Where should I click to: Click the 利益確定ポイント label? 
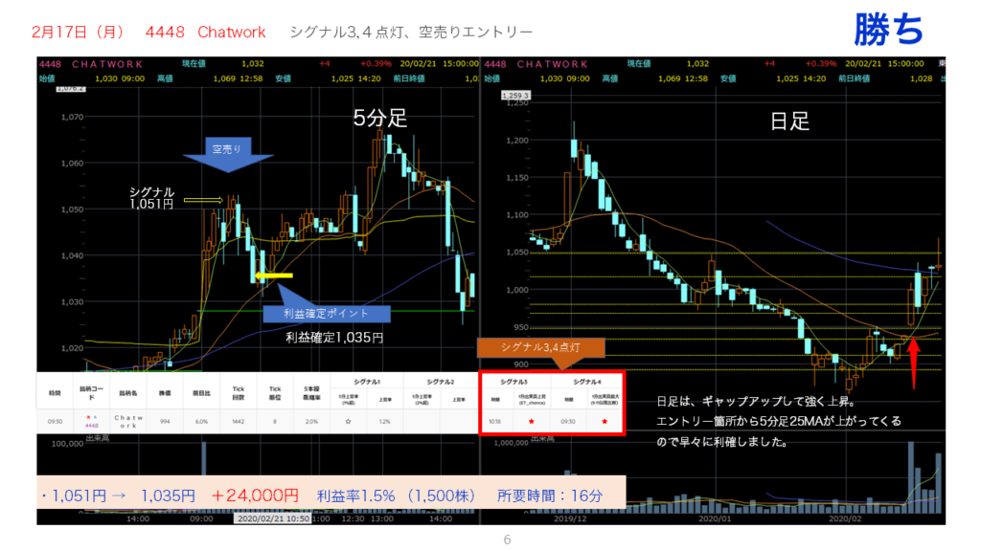327,314
